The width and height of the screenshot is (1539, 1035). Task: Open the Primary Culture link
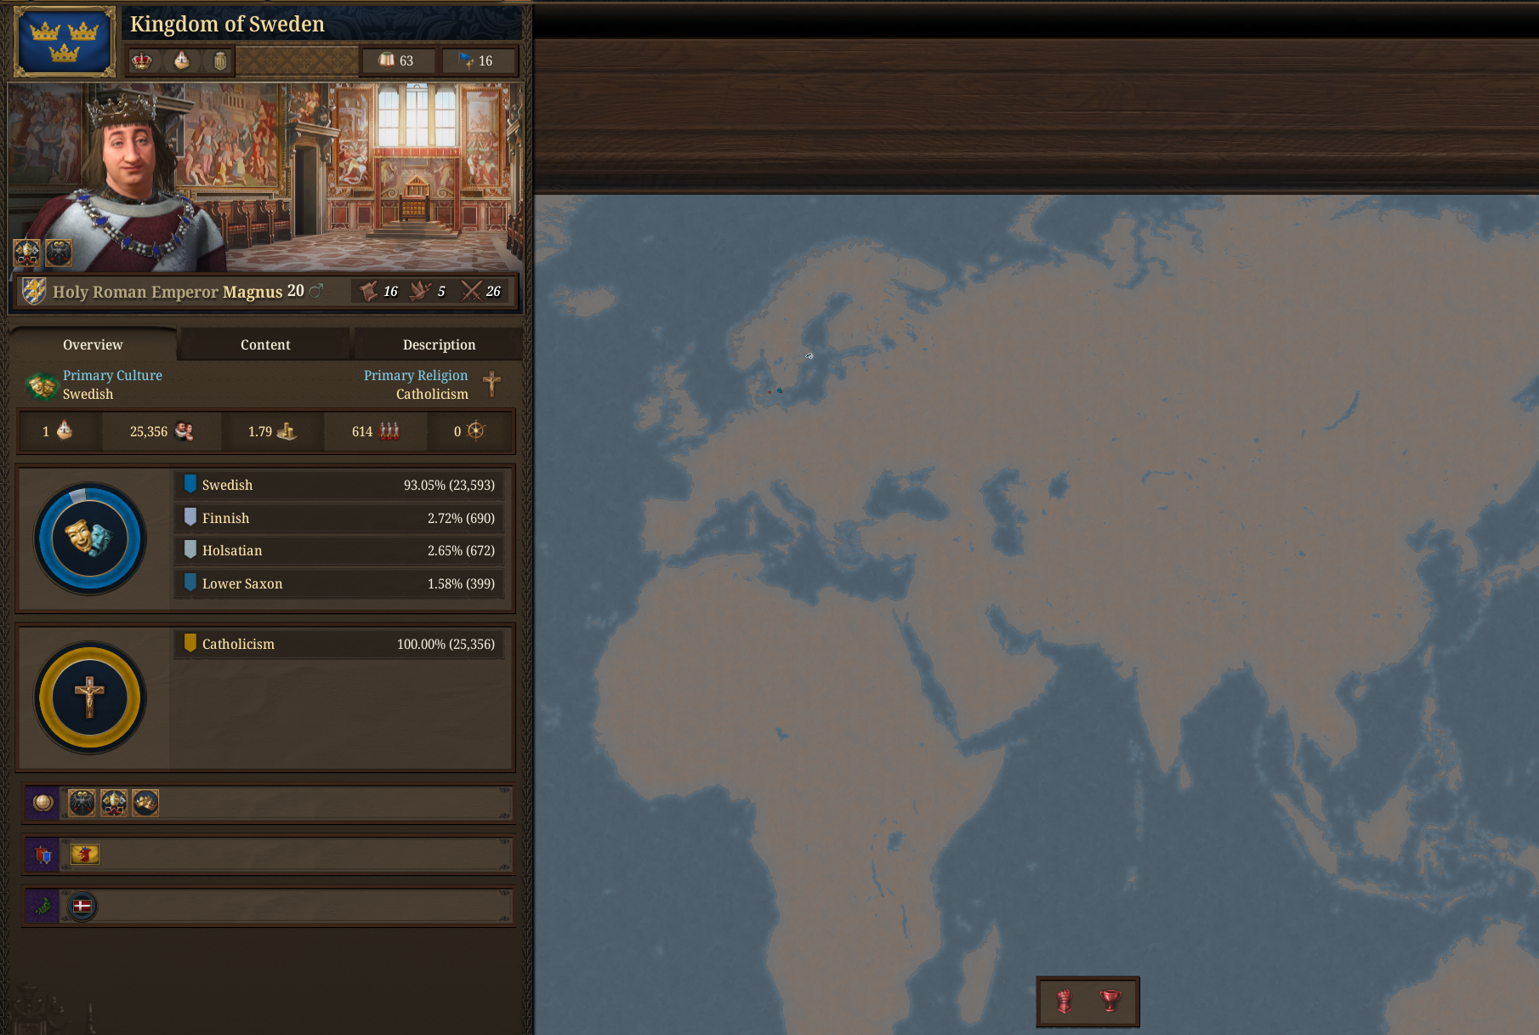[x=112, y=375]
